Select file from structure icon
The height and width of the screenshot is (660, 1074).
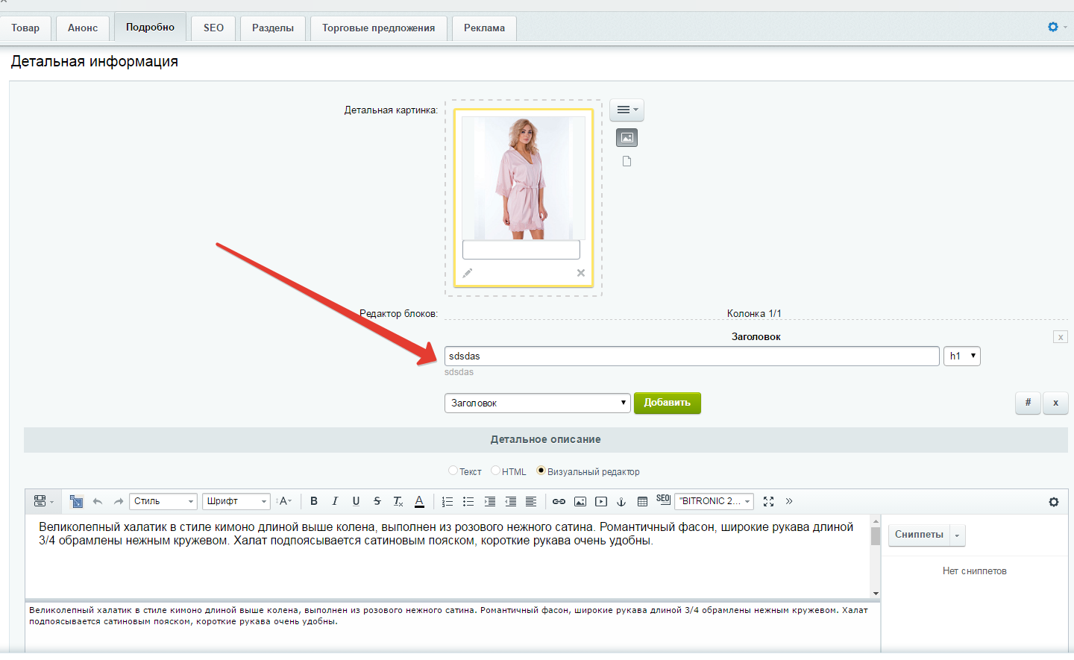tap(627, 161)
